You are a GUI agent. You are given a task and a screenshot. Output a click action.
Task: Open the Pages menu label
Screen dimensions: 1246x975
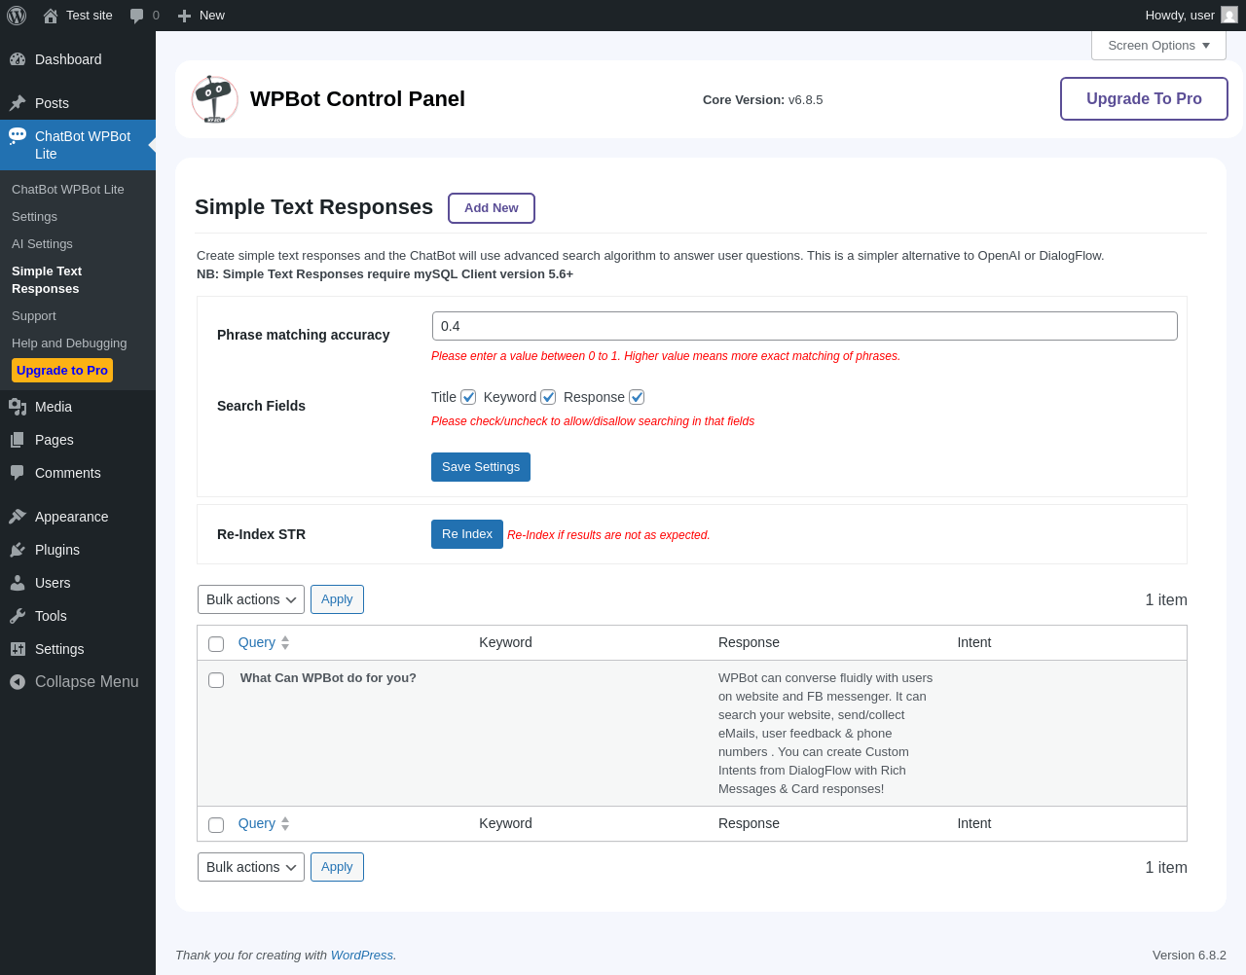pyautogui.click(x=55, y=440)
